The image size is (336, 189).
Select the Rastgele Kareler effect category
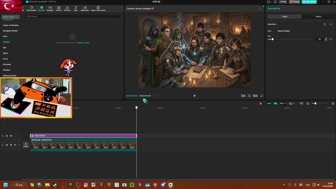[10, 31]
